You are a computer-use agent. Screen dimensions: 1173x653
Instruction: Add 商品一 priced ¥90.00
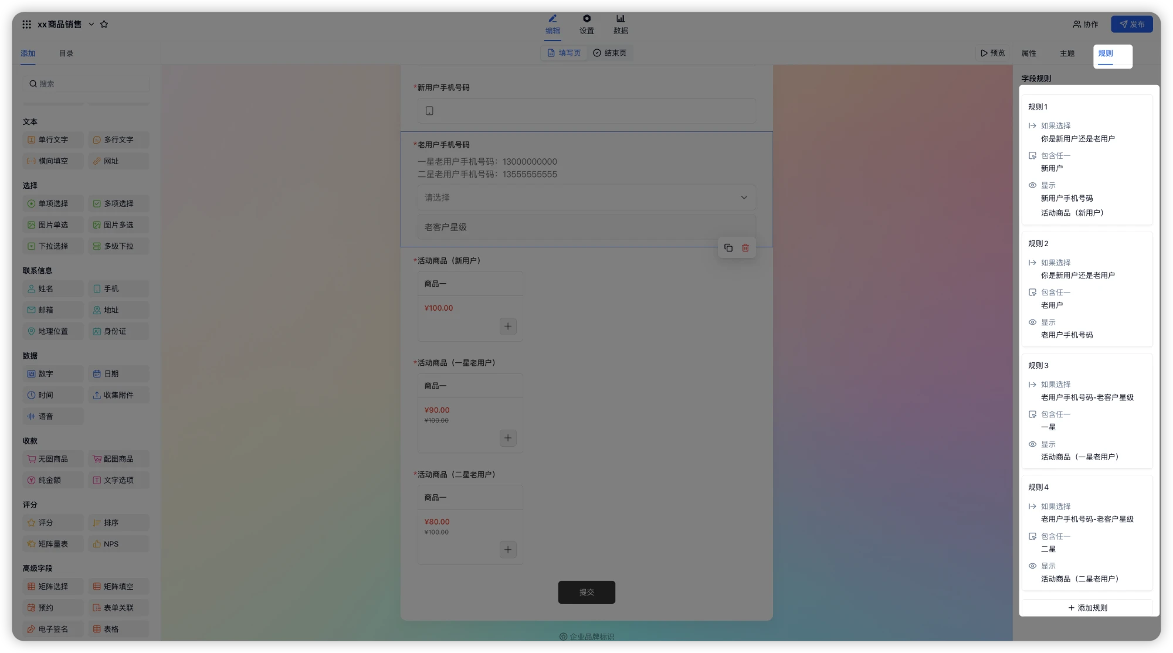[x=508, y=438]
